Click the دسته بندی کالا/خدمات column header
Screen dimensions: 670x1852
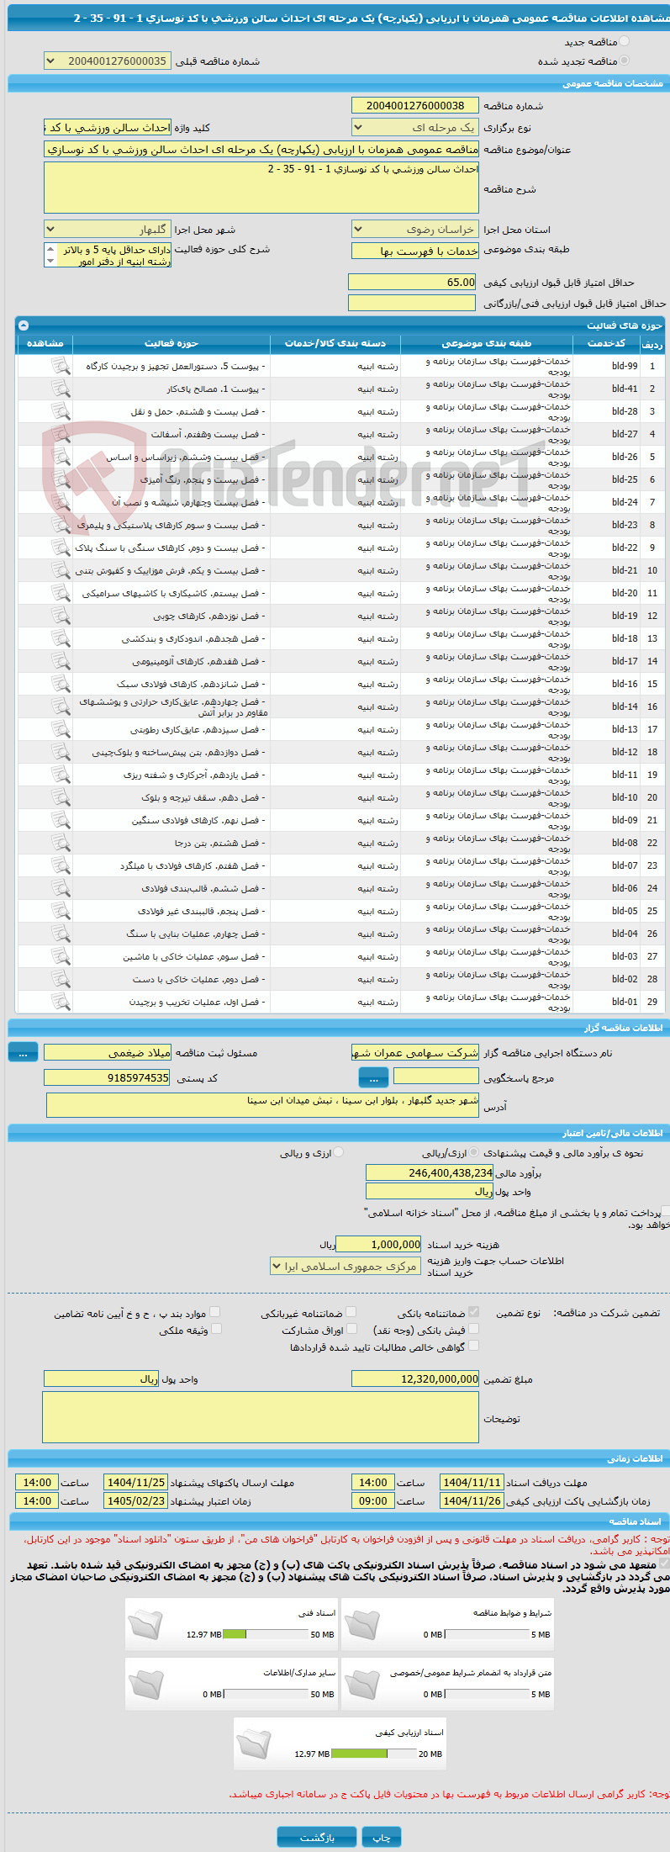pyautogui.click(x=335, y=343)
